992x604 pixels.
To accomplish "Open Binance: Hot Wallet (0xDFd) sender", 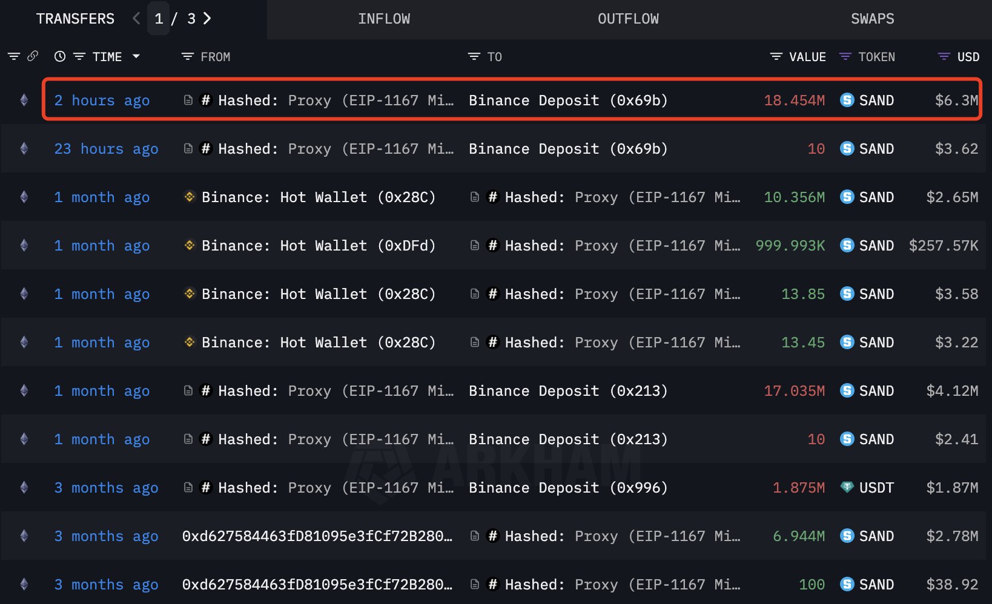I will pos(319,246).
